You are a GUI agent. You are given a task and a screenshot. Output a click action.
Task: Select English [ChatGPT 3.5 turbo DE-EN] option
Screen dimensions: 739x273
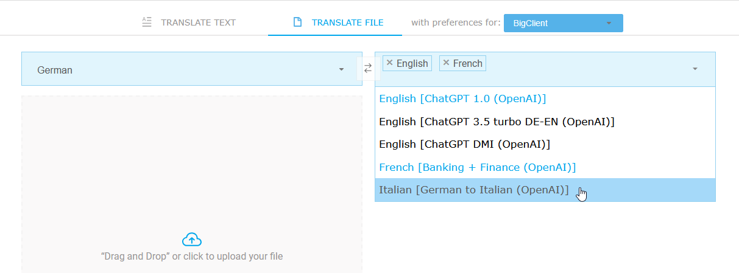[x=497, y=122]
